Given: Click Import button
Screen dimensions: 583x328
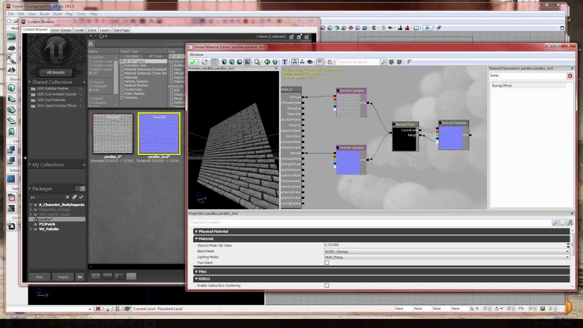Looking at the screenshot, I should click(63, 277).
